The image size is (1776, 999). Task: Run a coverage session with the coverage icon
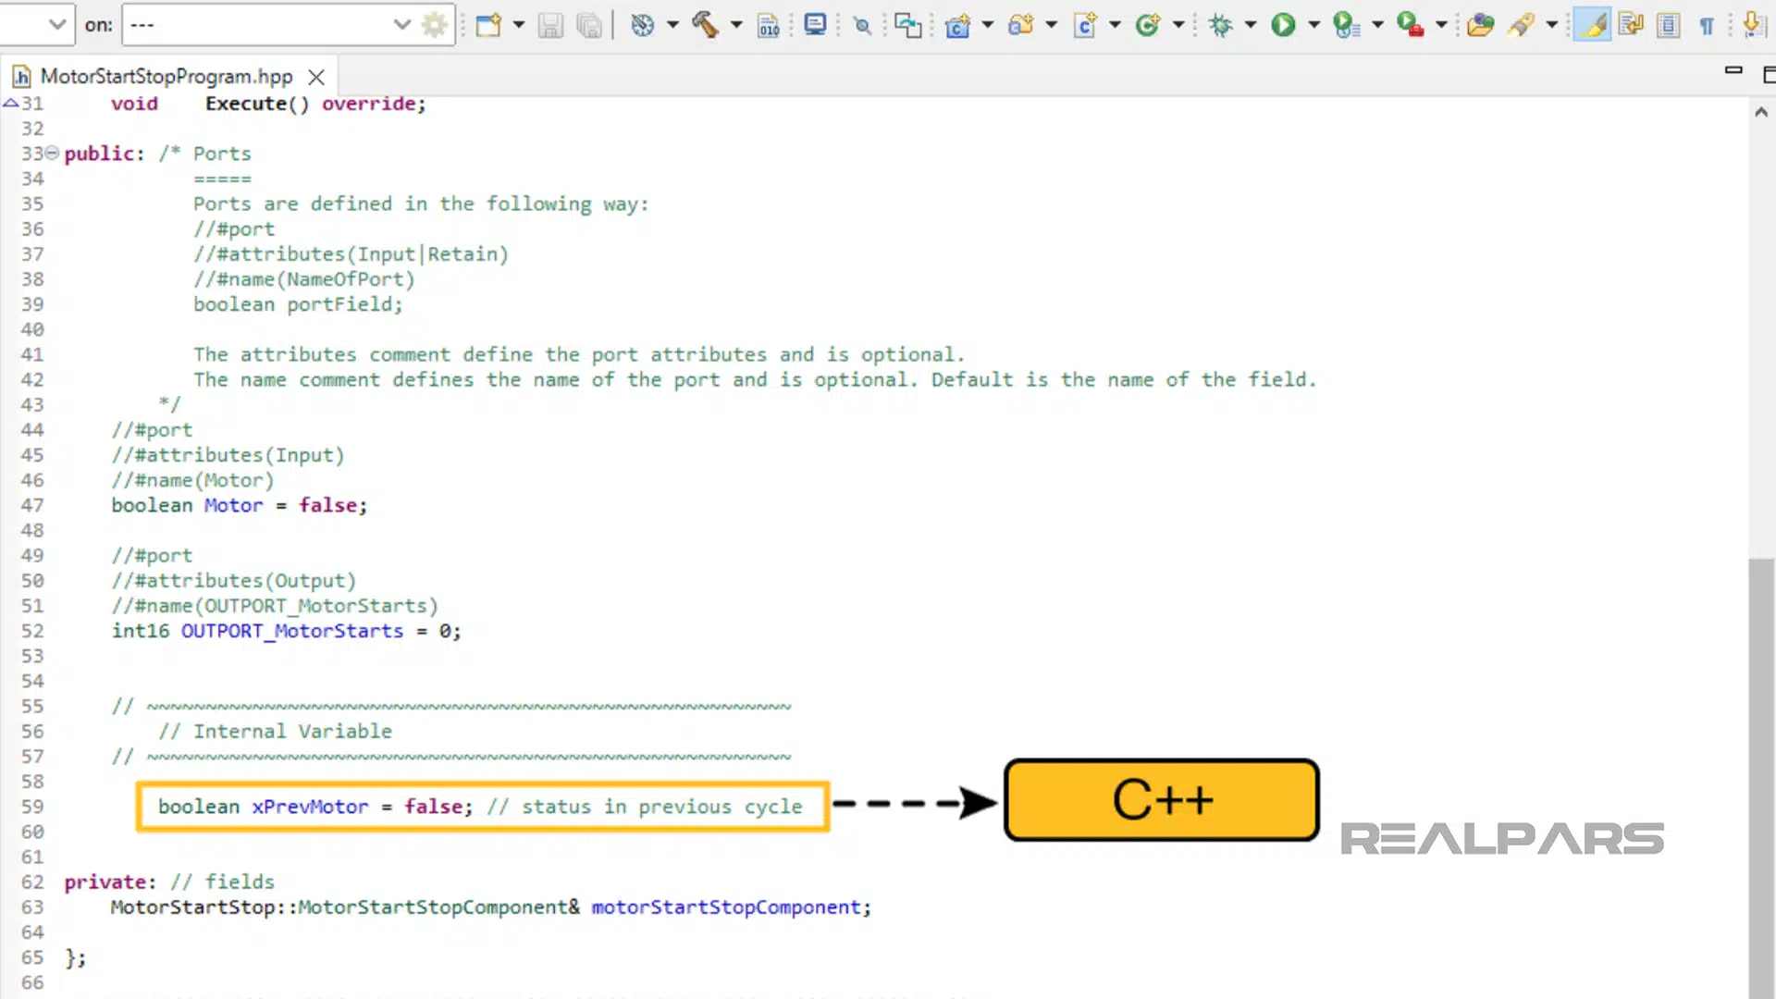click(1346, 25)
